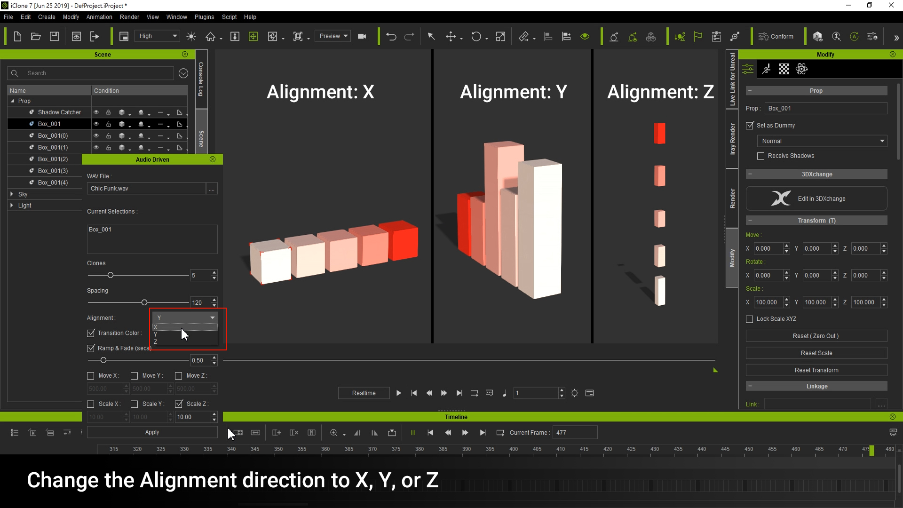Screen dimensions: 903x508
Task: Toggle the Ramp & Fade checkbox
Action: tap(91, 348)
